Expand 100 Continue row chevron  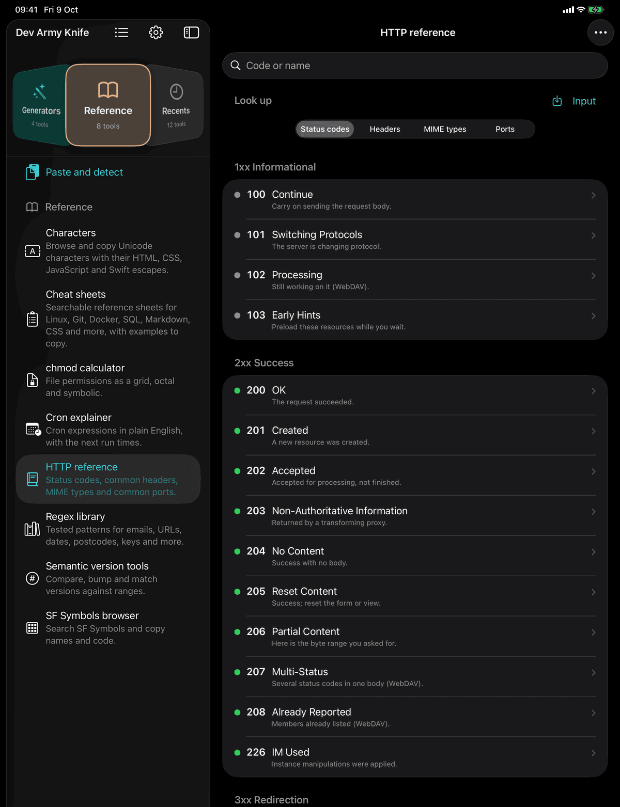point(593,195)
